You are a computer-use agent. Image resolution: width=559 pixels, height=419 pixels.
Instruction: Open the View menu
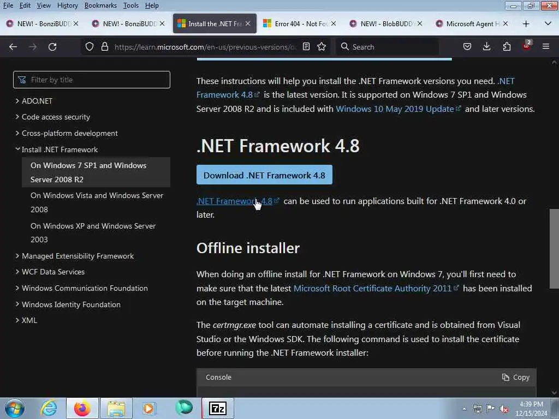(x=44, y=5)
